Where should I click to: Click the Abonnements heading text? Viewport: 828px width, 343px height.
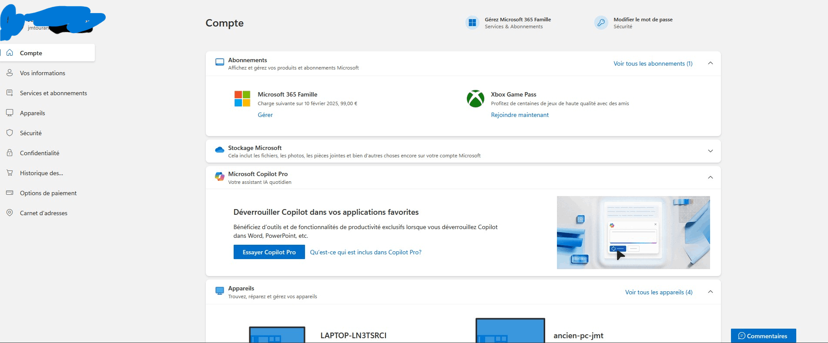click(x=248, y=60)
